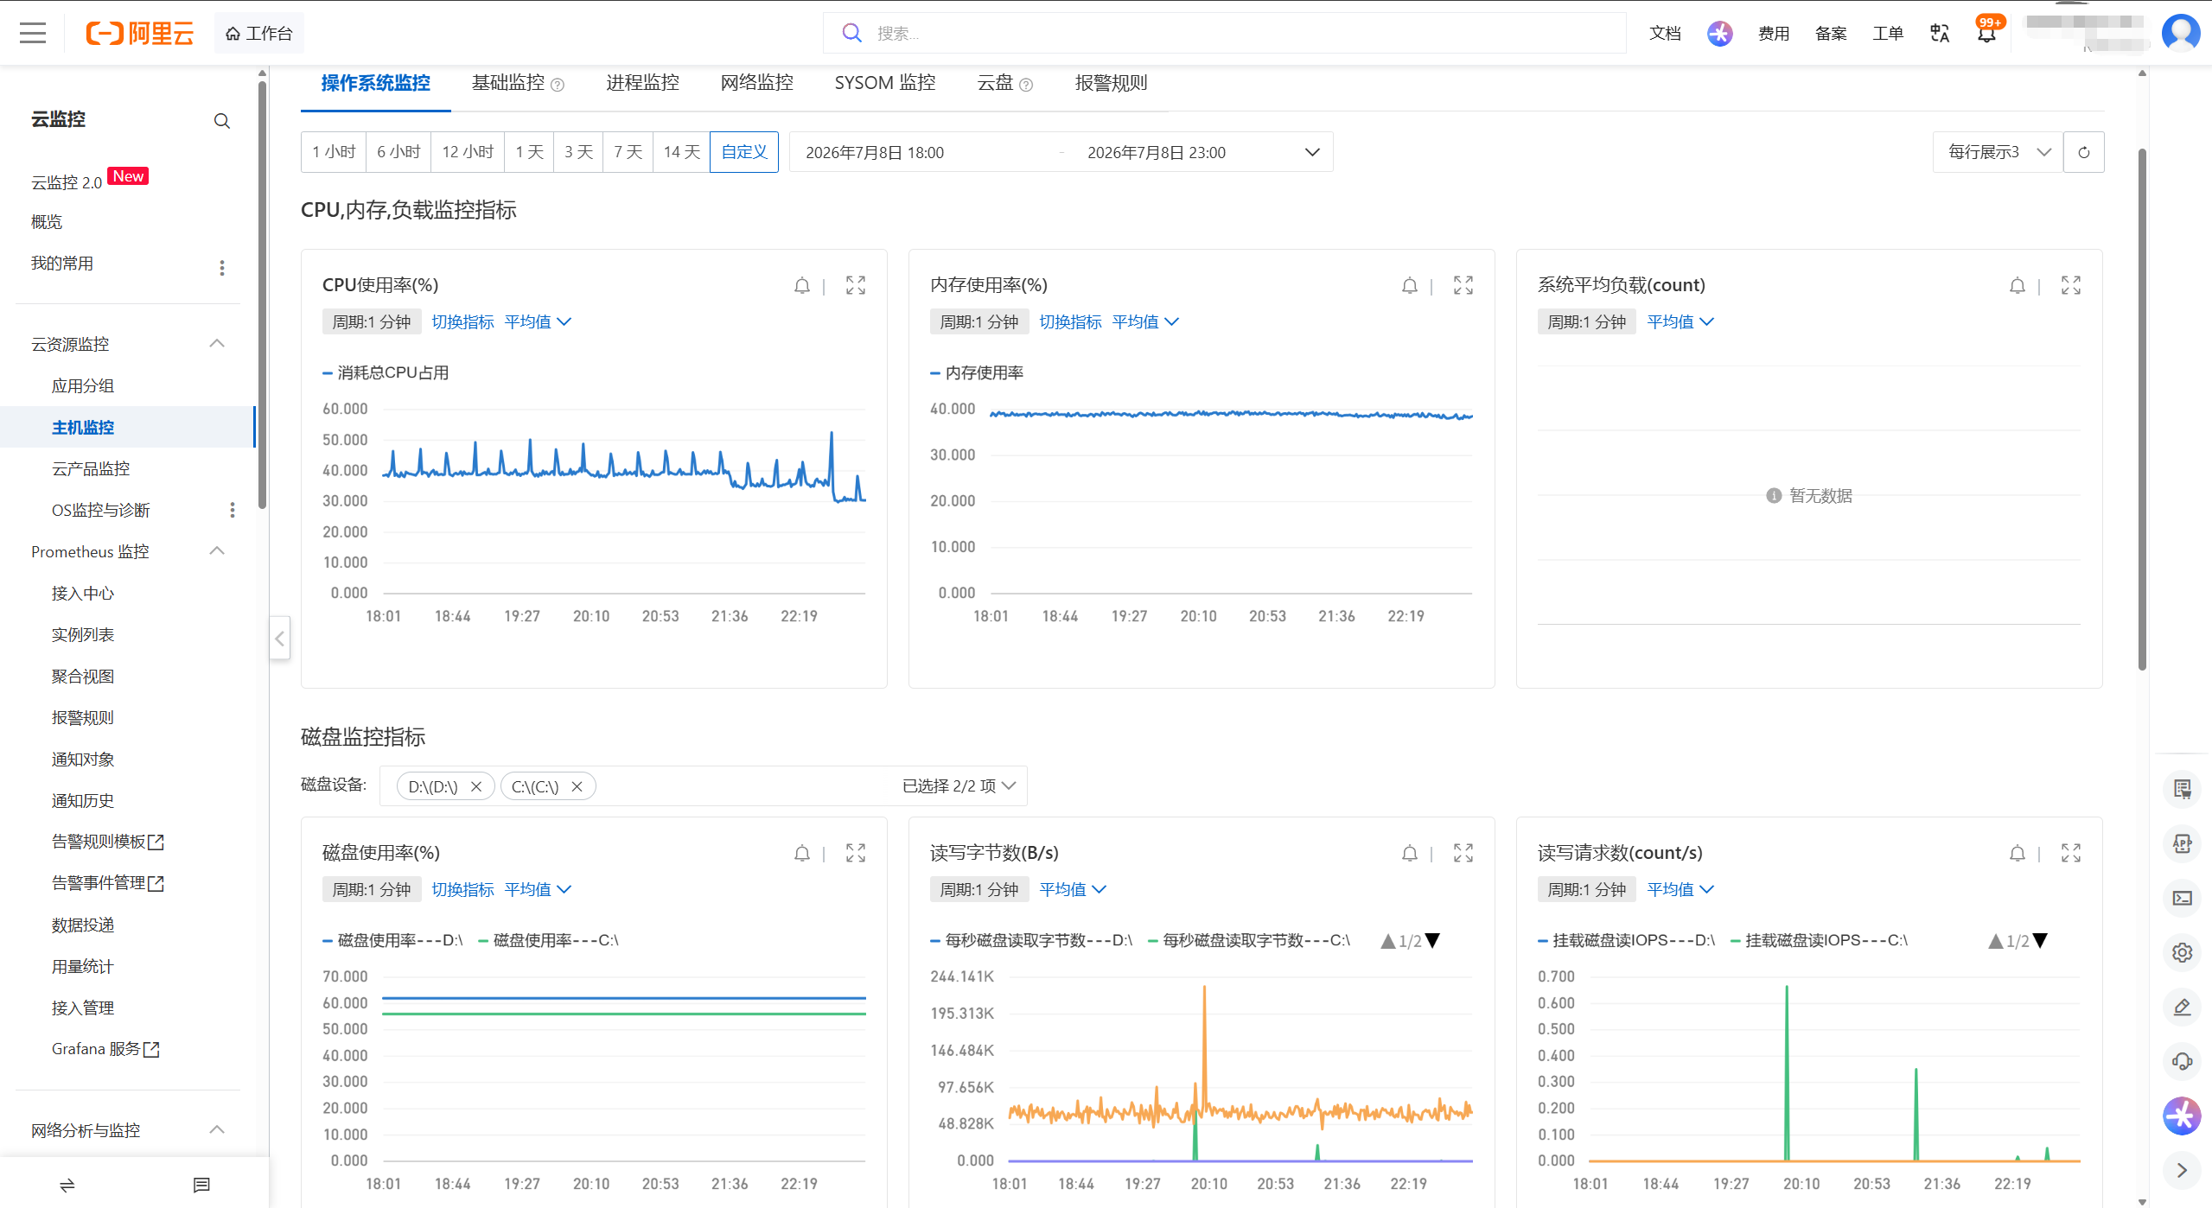The width and height of the screenshot is (2212, 1208).
Task: Collapse the 网络分析与监控 section
Action: (x=217, y=1130)
